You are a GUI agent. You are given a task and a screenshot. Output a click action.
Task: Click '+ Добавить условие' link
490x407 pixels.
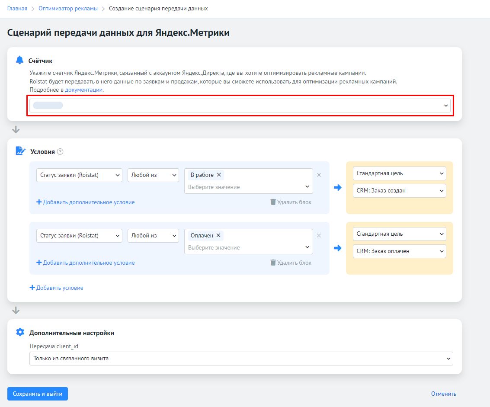click(56, 288)
